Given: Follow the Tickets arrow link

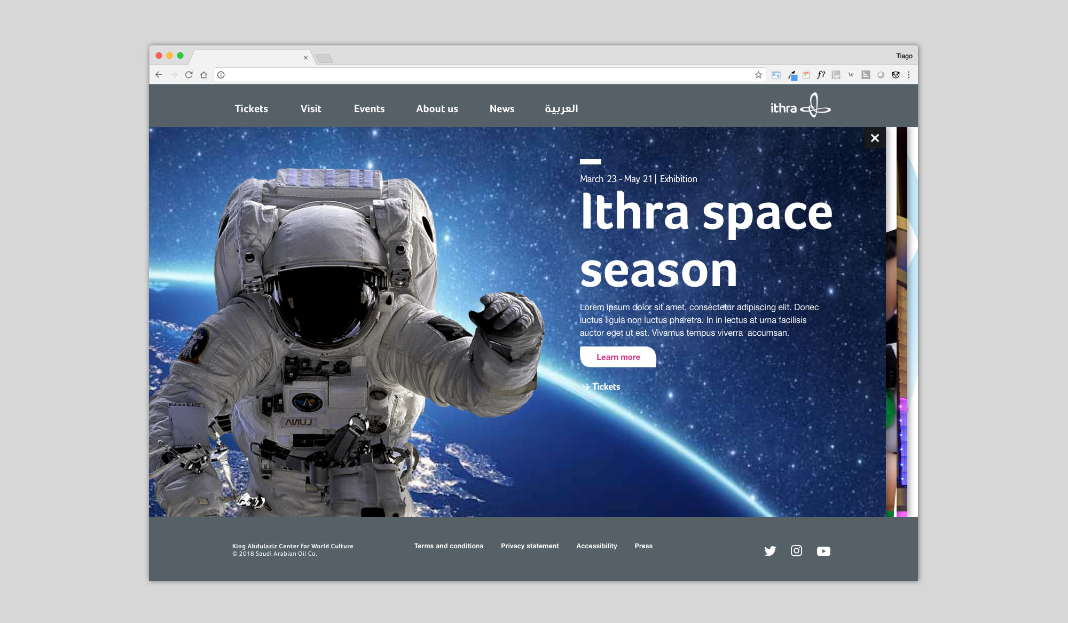Looking at the screenshot, I should click(601, 387).
